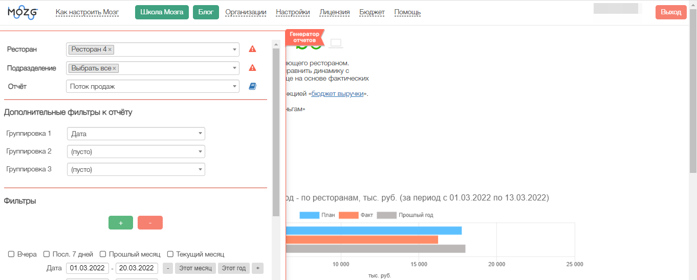
Task: Remove the Выбрать все tag
Action: click(115, 68)
